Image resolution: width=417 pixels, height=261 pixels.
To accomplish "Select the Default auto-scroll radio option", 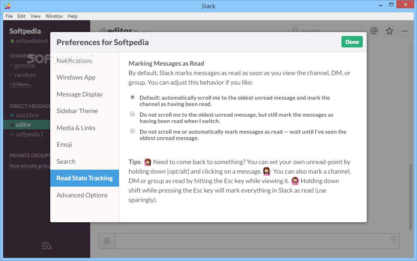I will coord(133,97).
